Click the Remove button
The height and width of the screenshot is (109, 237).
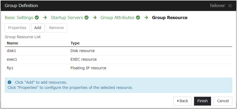(x=56, y=28)
